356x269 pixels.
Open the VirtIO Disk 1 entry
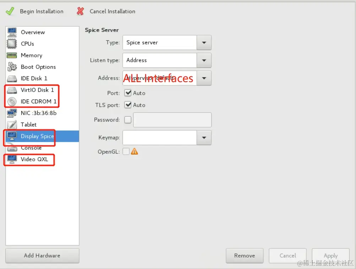pos(42,90)
